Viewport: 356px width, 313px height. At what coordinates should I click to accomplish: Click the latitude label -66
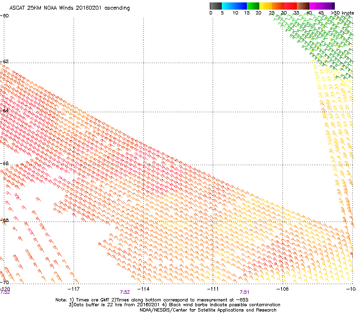pyautogui.click(x=4, y=163)
